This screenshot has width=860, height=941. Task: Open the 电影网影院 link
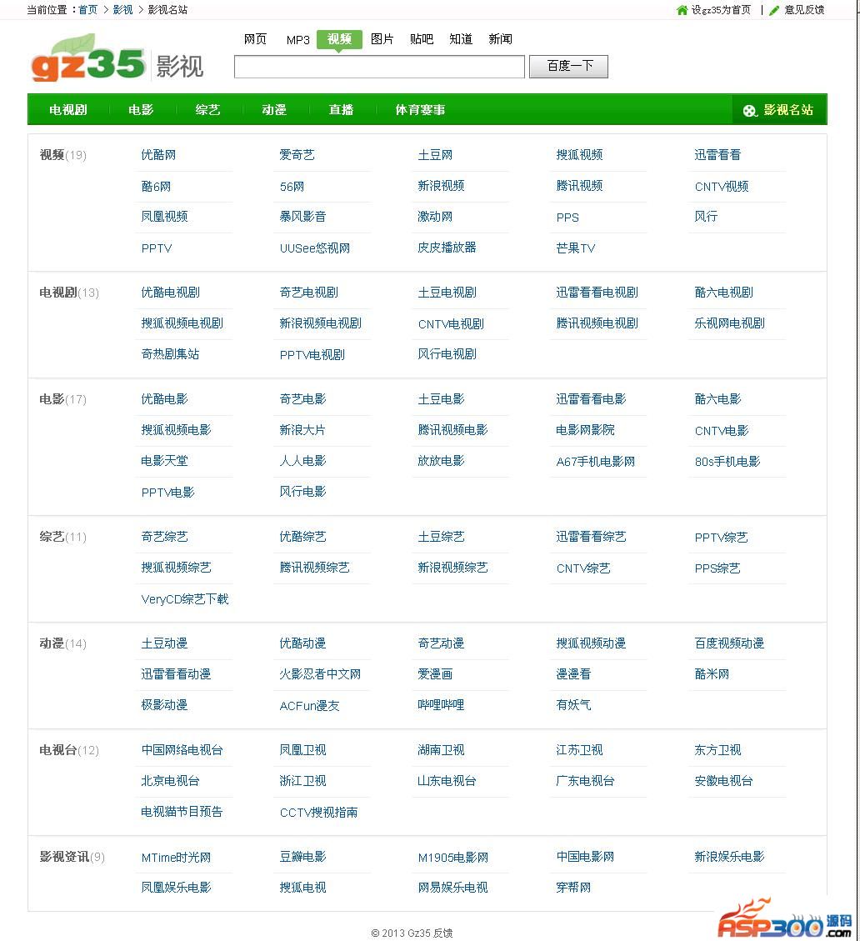[585, 430]
